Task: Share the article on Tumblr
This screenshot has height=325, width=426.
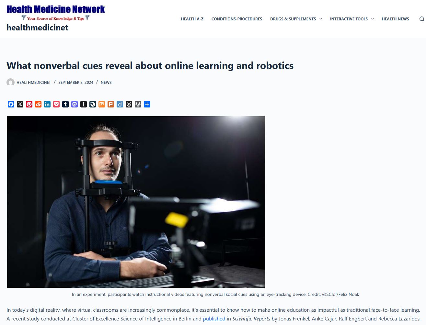Action: (x=65, y=104)
